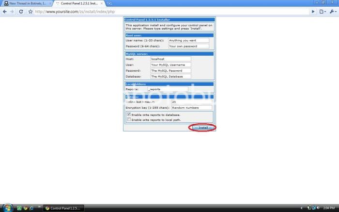
Task: Reload the current page
Action: point(21,11)
